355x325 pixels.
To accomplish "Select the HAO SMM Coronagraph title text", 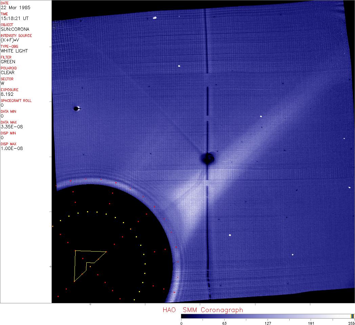I will pyautogui.click(x=203, y=310).
